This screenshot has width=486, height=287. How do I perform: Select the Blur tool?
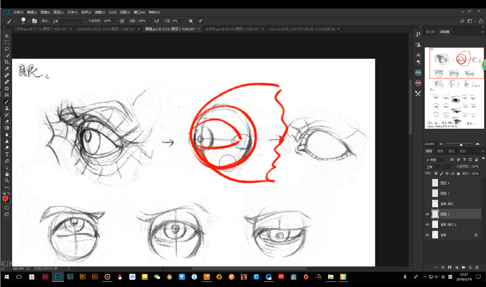[7, 135]
